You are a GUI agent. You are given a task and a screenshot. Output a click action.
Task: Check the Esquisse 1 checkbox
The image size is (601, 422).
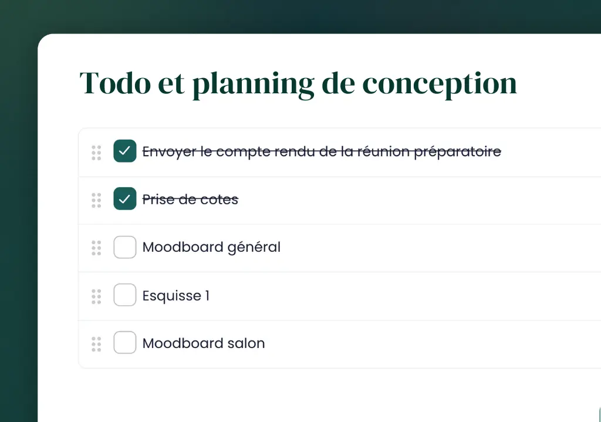[x=124, y=296]
